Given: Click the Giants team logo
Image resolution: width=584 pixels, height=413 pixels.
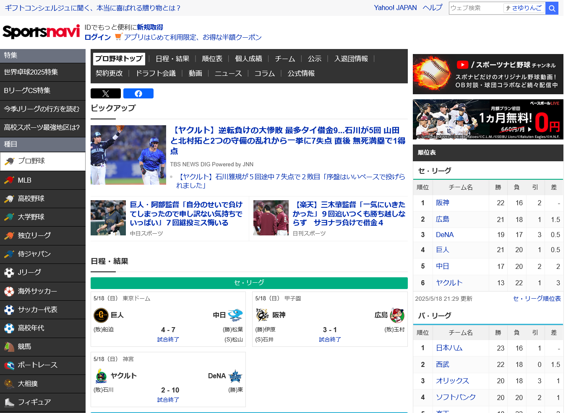Looking at the screenshot, I should pyautogui.click(x=101, y=315).
